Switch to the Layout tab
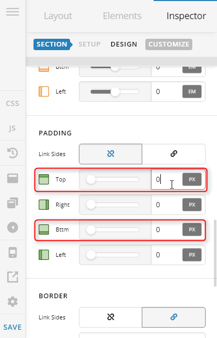The image size is (217, 338). click(x=58, y=16)
